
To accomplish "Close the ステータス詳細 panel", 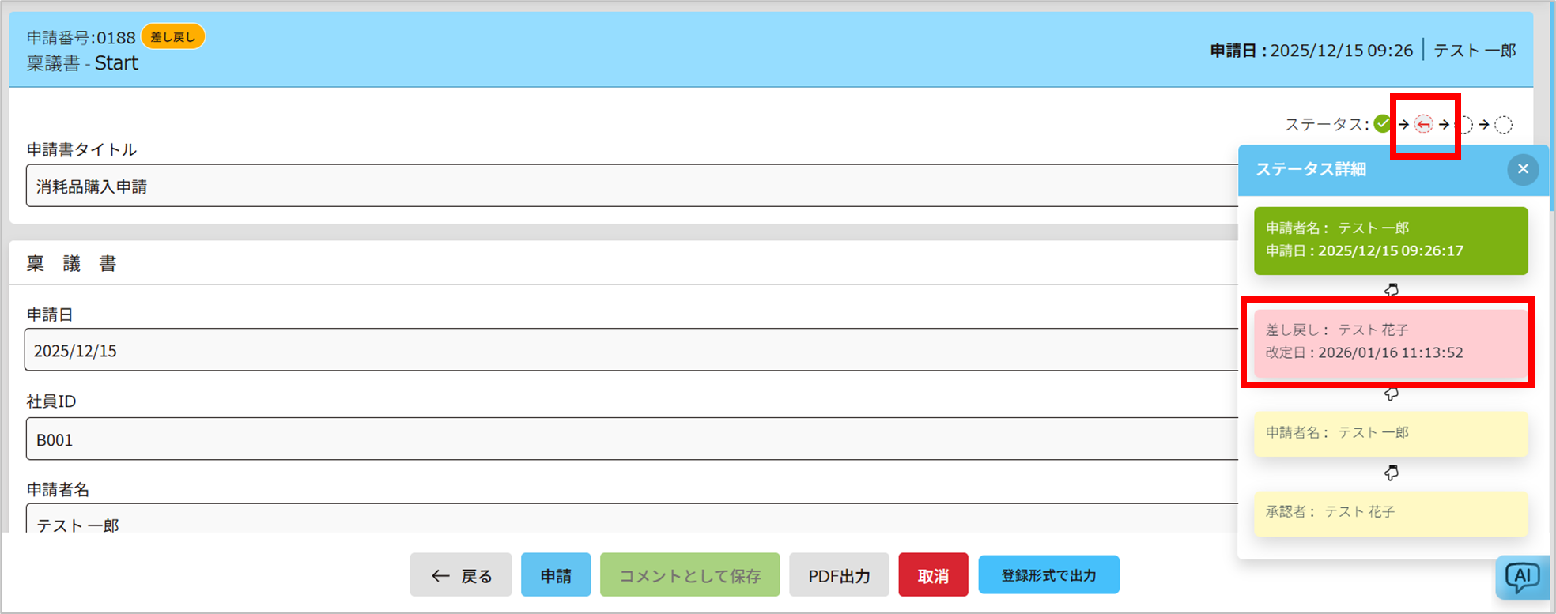I will point(1523,169).
